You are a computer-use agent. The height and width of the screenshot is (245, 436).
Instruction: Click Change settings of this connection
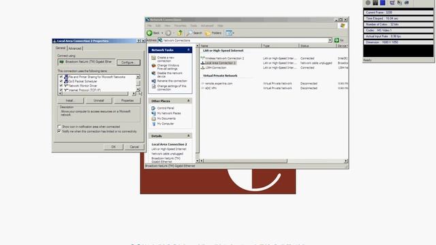pyautogui.click(x=172, y=88)
